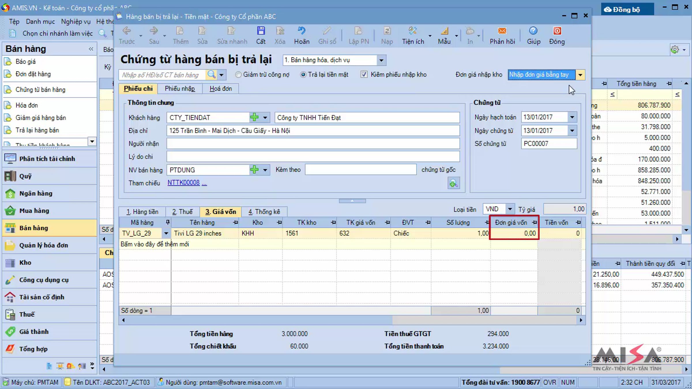Open the 2. Thuế tab

click(x=182, y=212)
